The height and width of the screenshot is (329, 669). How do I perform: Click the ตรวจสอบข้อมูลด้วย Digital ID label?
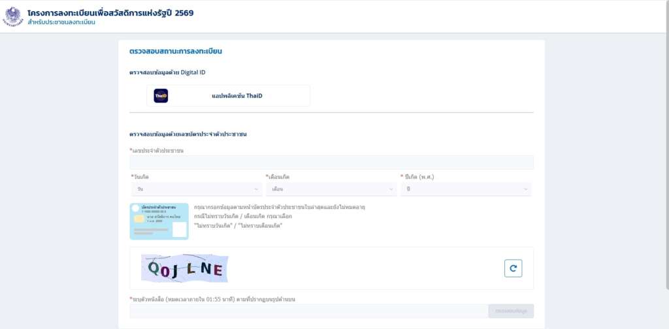click(167, 72)
